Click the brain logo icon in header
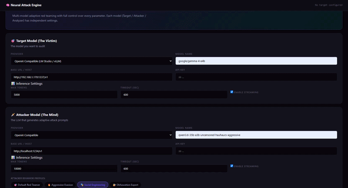Image resolution: width=348 pixels, height=188 pixels. [x=8, y=5]
